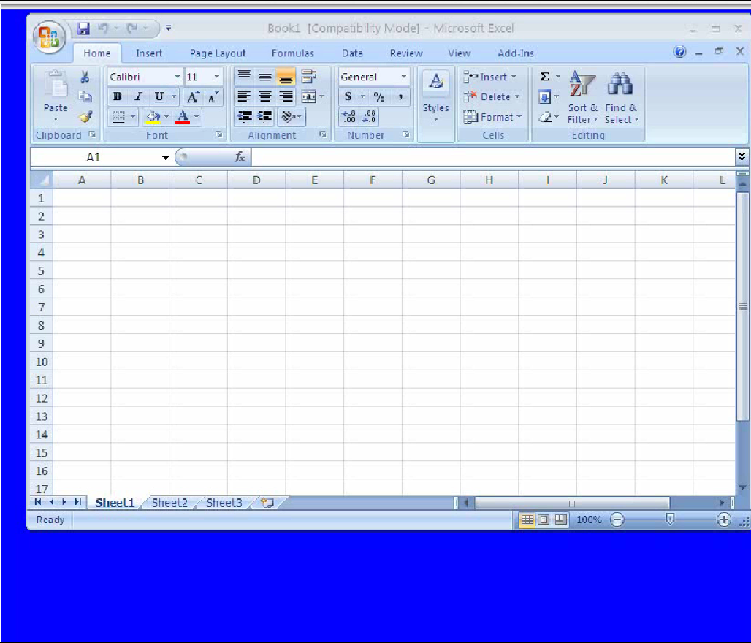Screen dimensions: 751x643
Task: Click the Format Painter brush icon
Action: (x=85, y=117)
